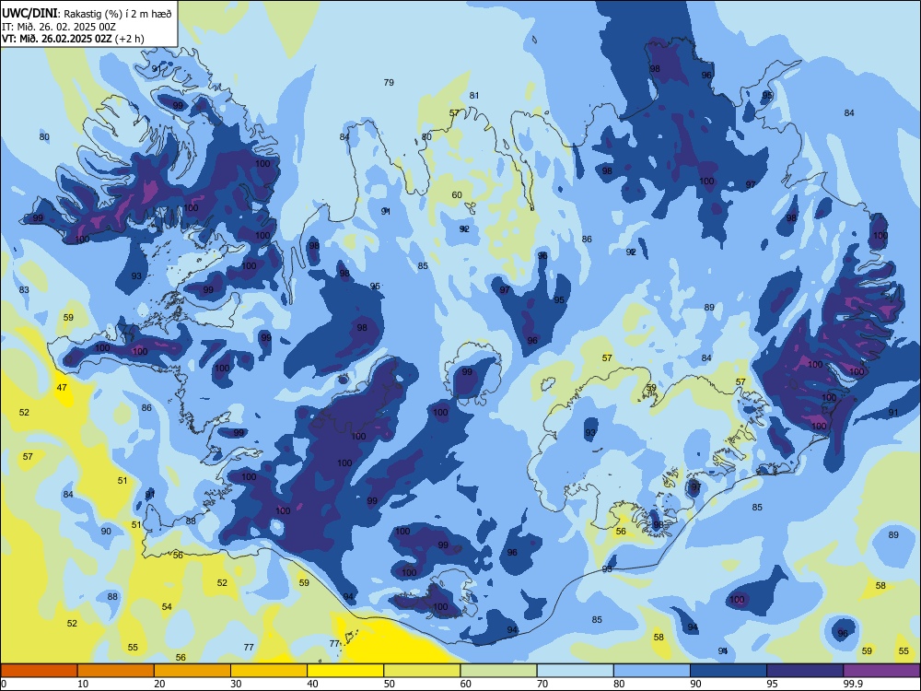Click the dark blue 90–95 legend swatch
The width and height of the screenshot is (921, 691).
point(729,671)
